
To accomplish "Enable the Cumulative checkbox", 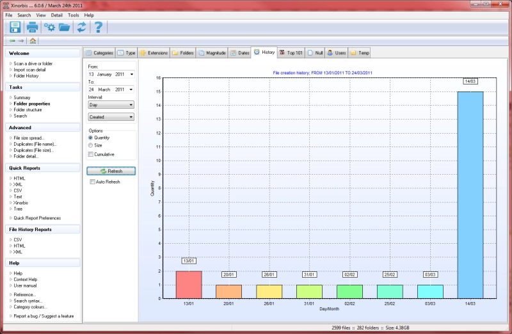I will pos(91,154).
